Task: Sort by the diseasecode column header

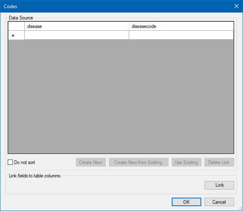Action: pos(181,26)
